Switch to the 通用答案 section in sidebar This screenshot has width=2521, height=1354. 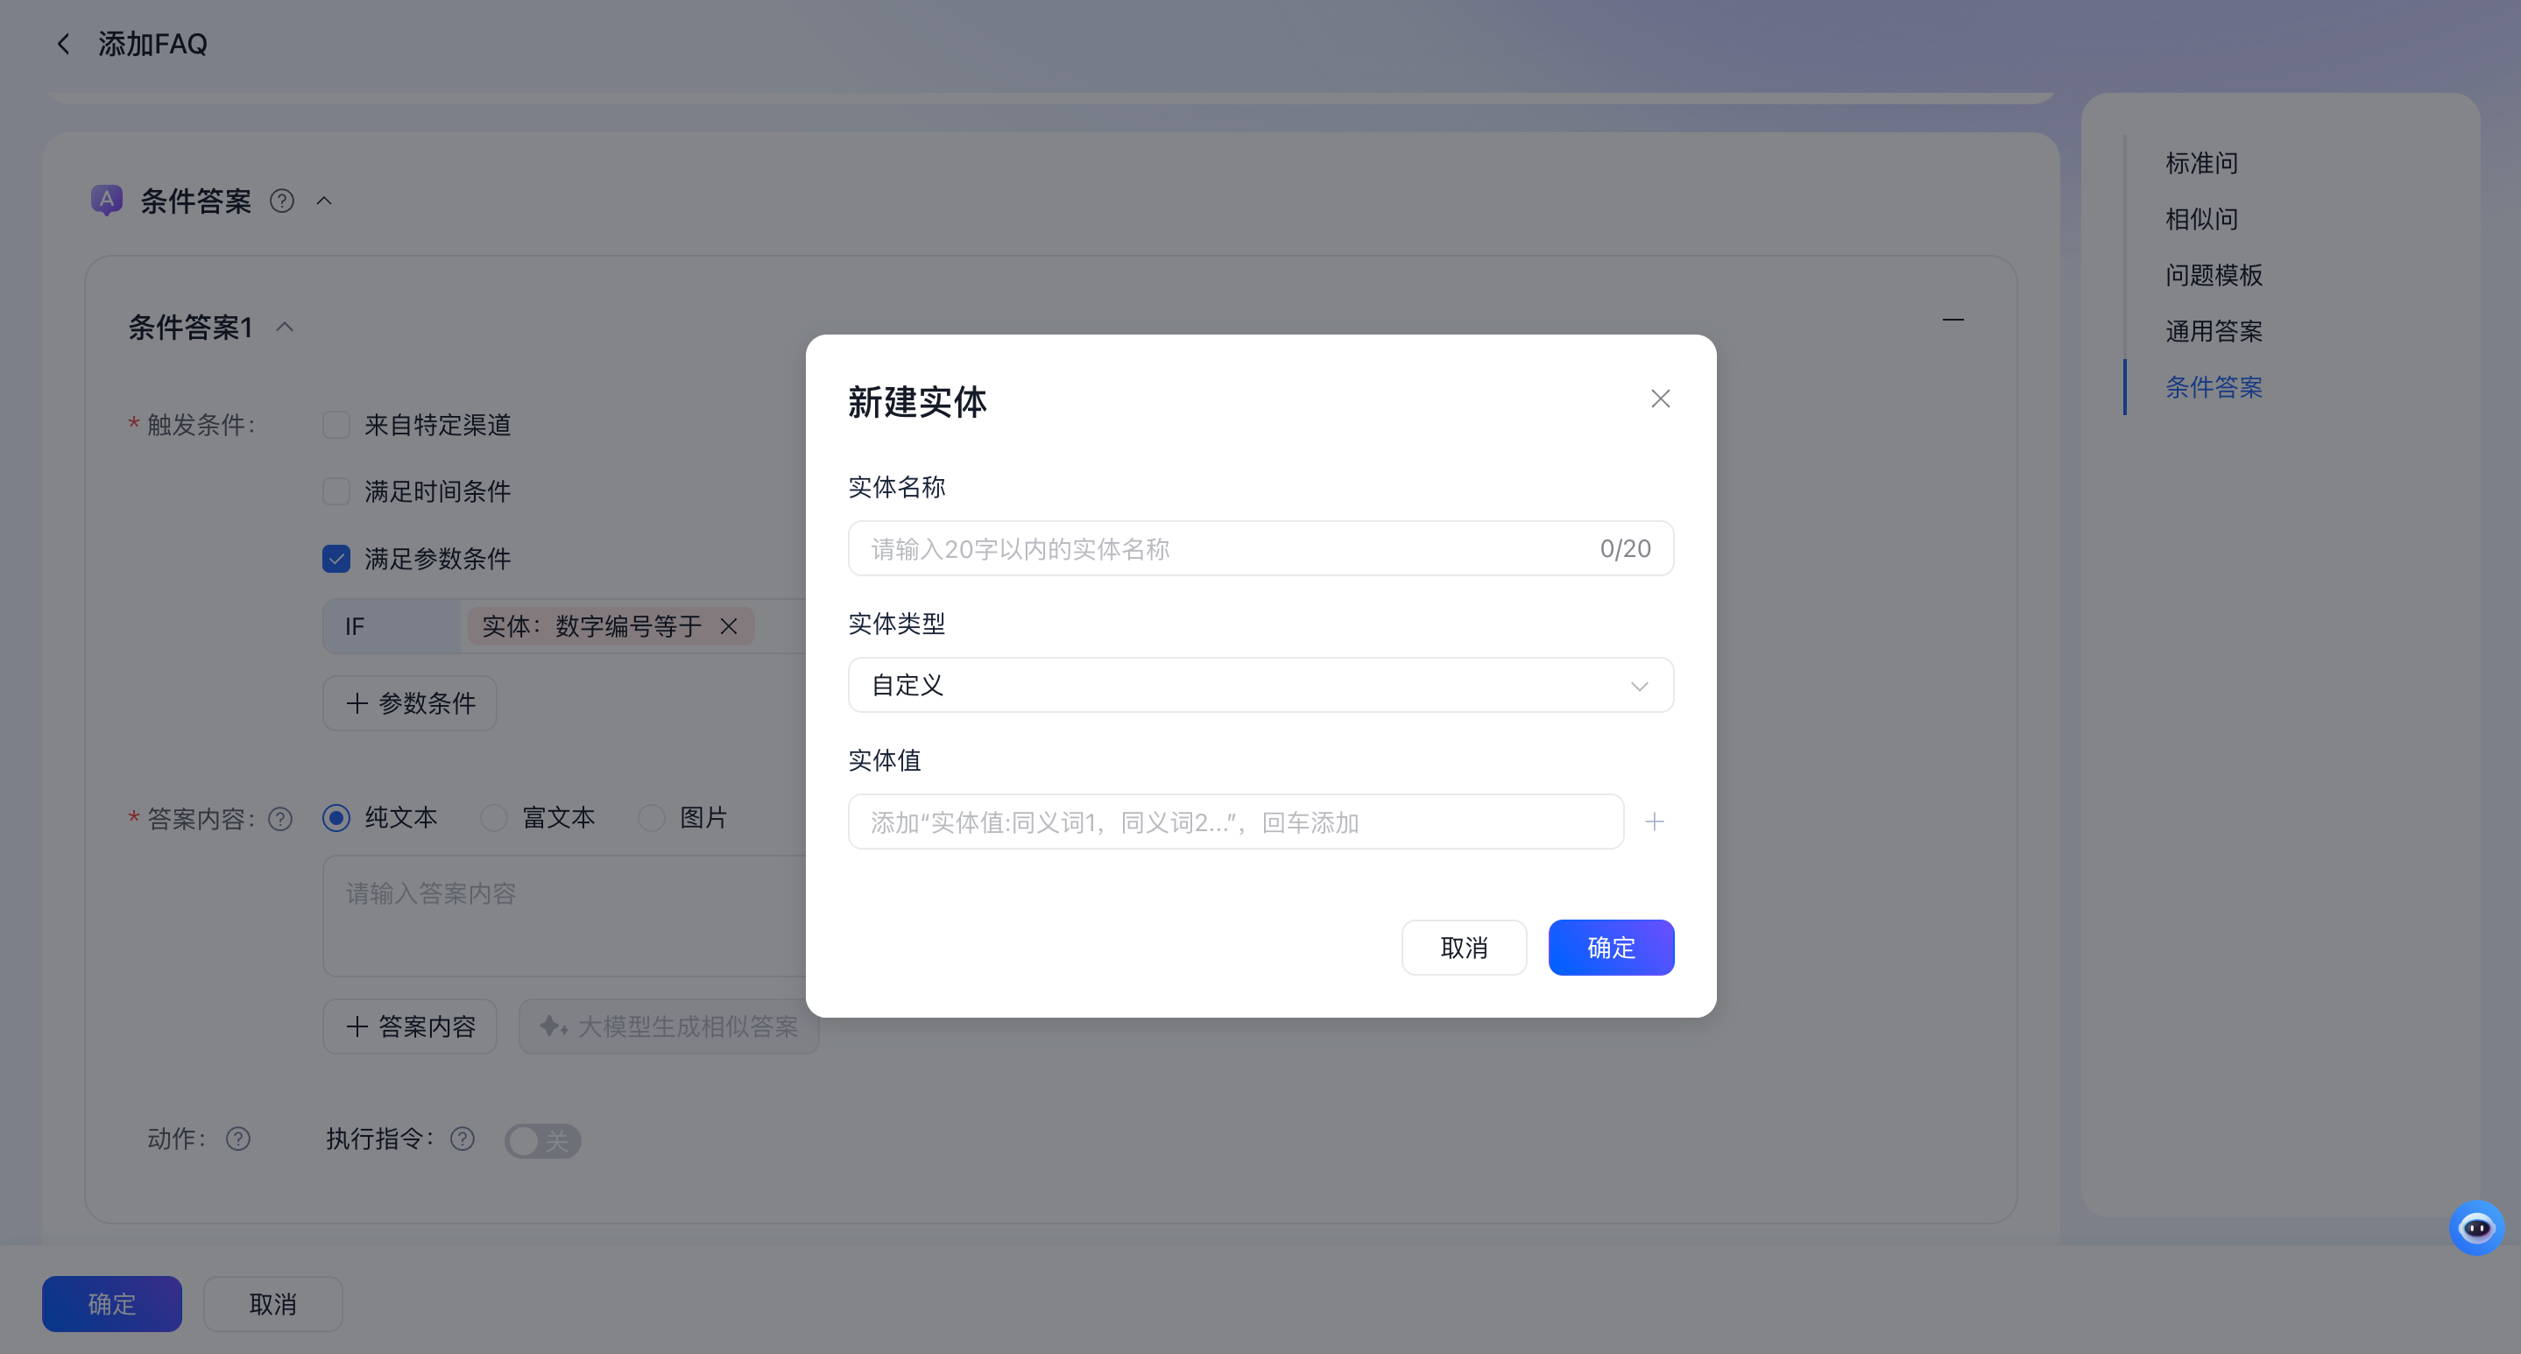[2213, 331]
